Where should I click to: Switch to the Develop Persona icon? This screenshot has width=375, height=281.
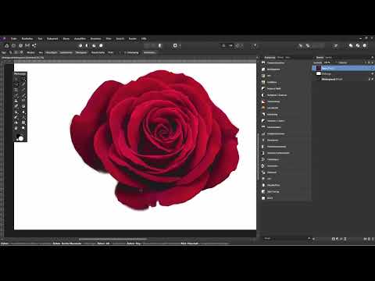20,45
